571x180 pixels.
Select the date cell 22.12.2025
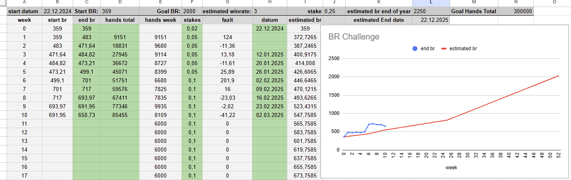(x=431, y=20)
